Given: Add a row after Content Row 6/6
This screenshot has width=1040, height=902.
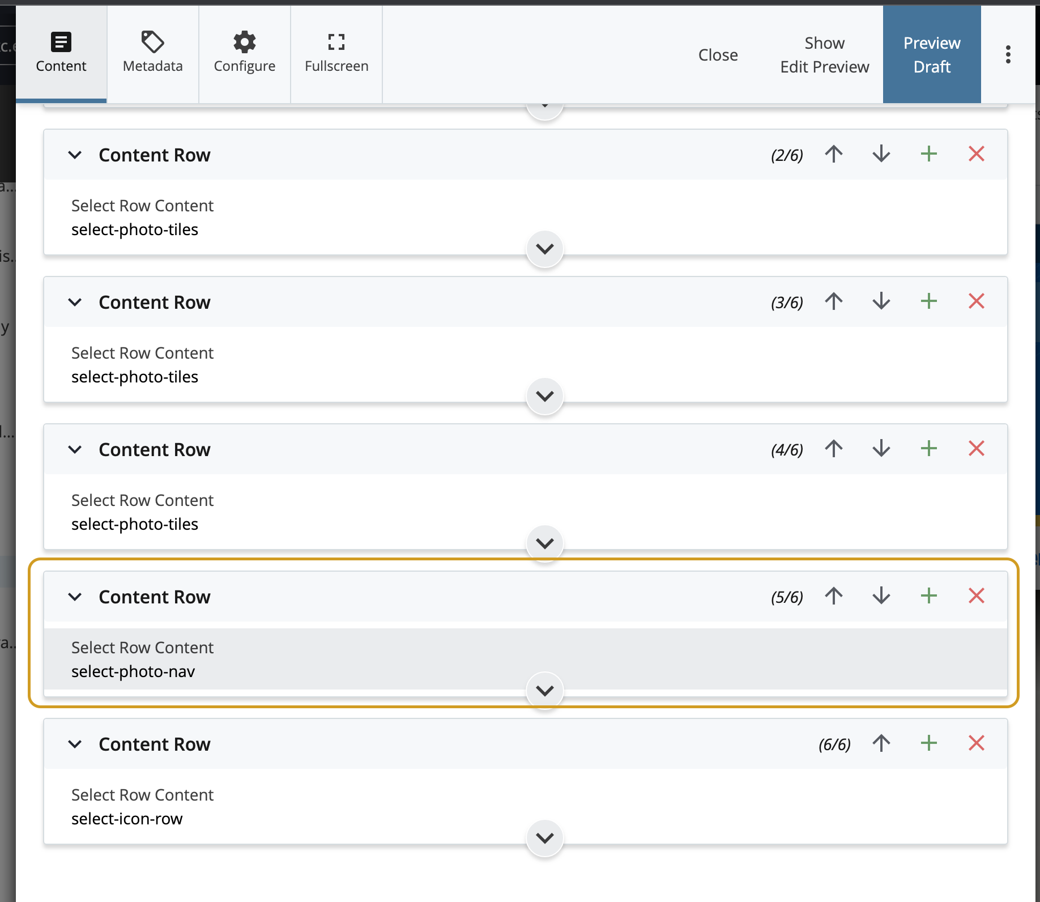Looking at the screenshot, I should [x=929, y=743].
